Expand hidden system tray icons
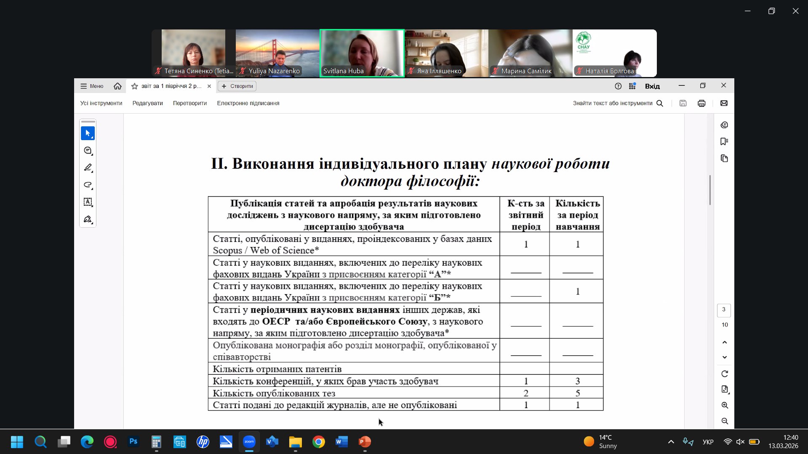The height and width of the screenshot is (454, 808). pyautogui.click(x=671, y=442)
